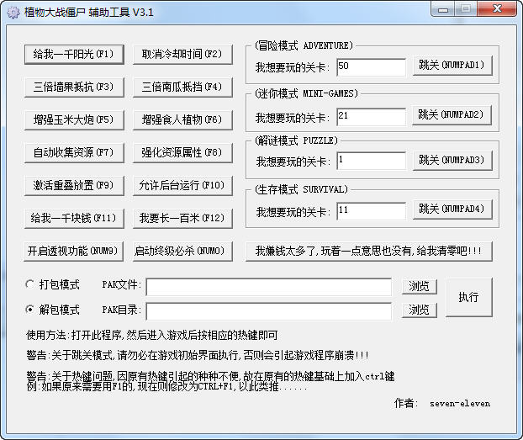
Task: Jump puzzle level with 跳关 (NUMPAD3)
Action: (452, 160)
